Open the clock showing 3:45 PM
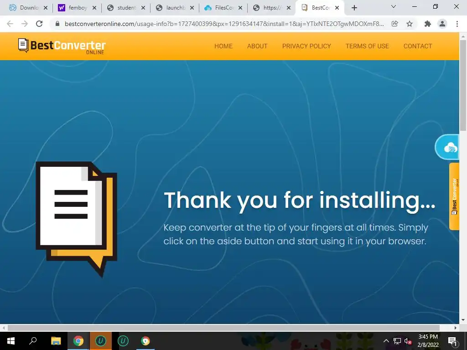The width and height of the screenshot is (467, 350). tap(428, 341)
